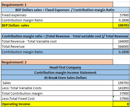Select the 'Fixed expenses' label cell
Image resolution: width=130 pixels, height=107 pixels.
click(57, 15)
